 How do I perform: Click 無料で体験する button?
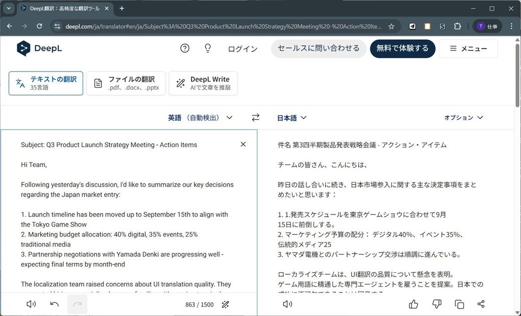[402, 48]
